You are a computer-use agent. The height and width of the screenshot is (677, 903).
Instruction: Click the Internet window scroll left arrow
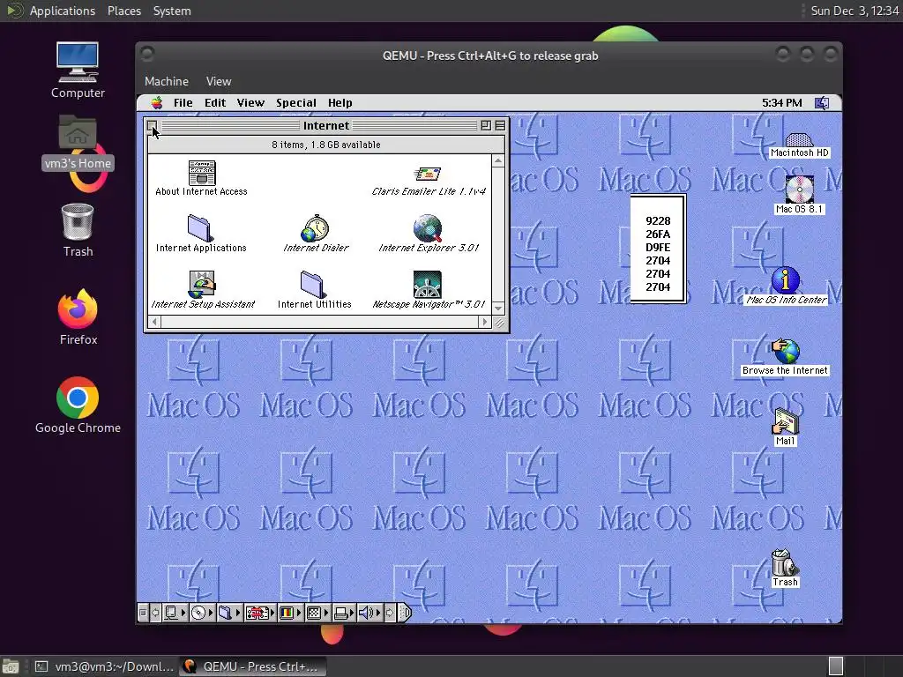pos(153,322)
